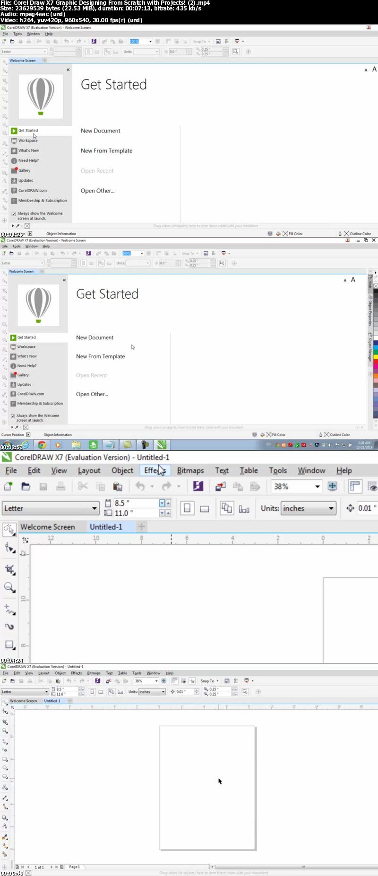Image resolution: width=378 pixels, height=876 pixels.
Task: Click Copy icon in 00:04:24 frame
Action: click(100, 486)
